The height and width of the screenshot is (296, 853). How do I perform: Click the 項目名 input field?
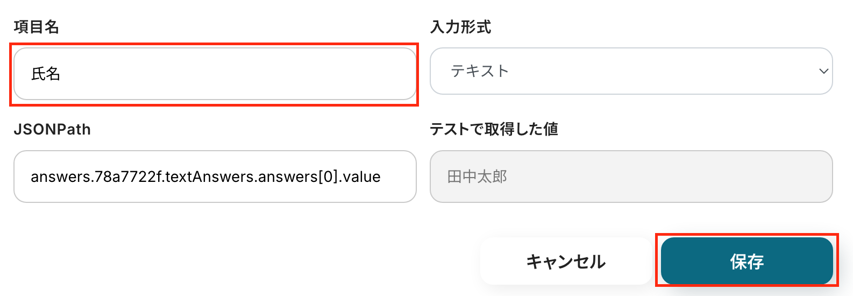click(x=215, y=74)
